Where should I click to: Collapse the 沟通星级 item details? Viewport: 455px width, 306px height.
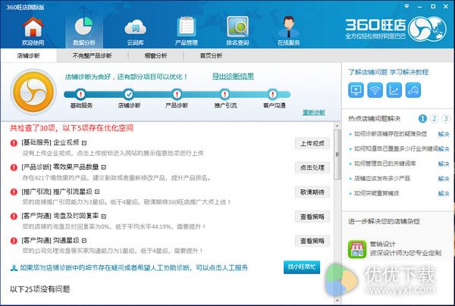84,241
